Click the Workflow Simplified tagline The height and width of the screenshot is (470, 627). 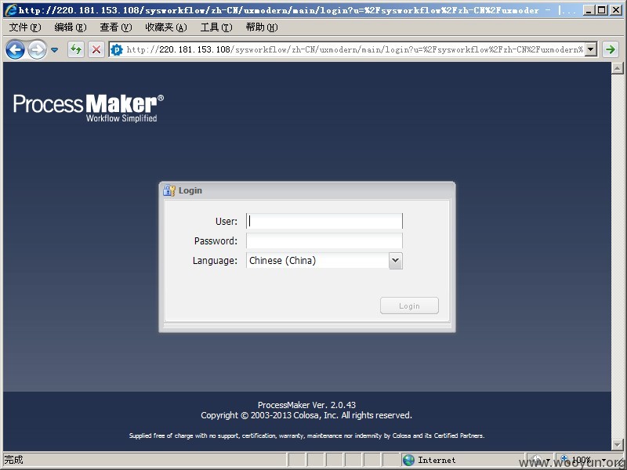[121, 118]
